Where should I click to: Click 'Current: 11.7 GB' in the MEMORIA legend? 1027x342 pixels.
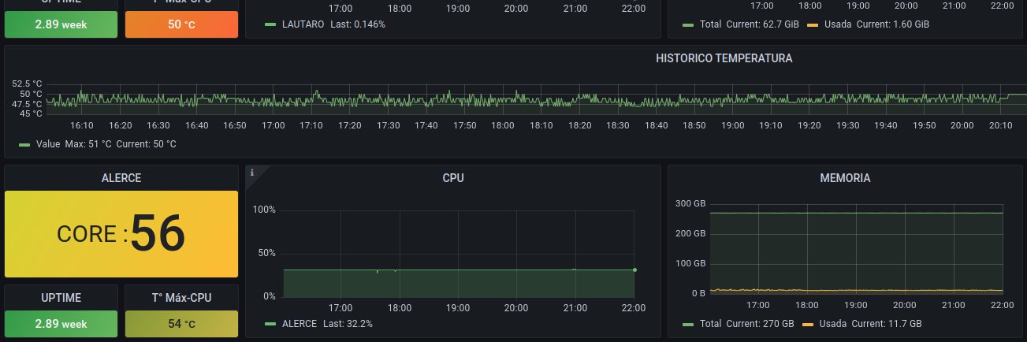coord(887,324)
